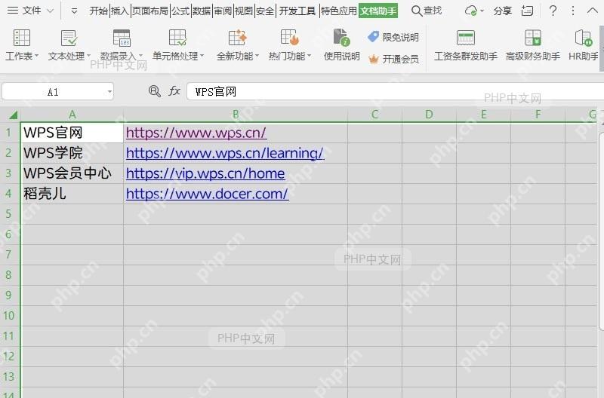This screenshot has width=604, height=398.
Task: Click the 使用说明 usage guide icon
Action: (x=341, y=38)
